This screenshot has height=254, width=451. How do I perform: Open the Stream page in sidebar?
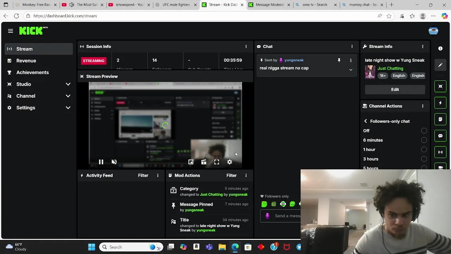pos(39,49)
